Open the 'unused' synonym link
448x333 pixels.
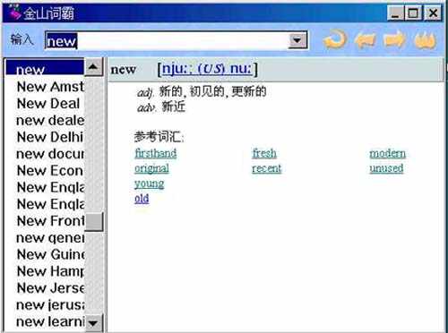tap(386, 168)
